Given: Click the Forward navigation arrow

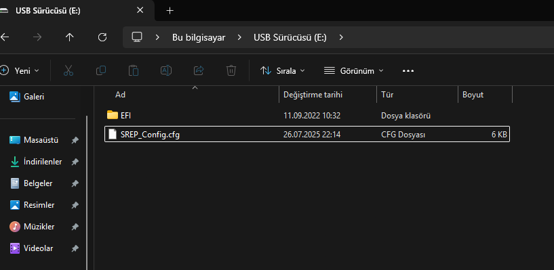Looking at the screenshot, I should (x=37, y=37).
